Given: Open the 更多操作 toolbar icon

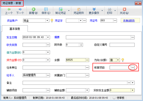Looking at the screenshot, I should click(94, 9).
